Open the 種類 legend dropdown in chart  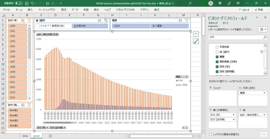(186, 76)
